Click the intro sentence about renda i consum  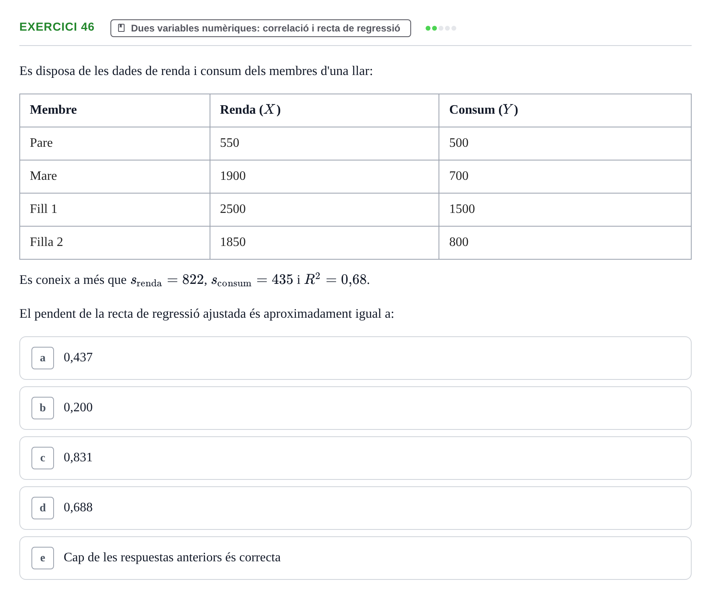click(196, 71)
